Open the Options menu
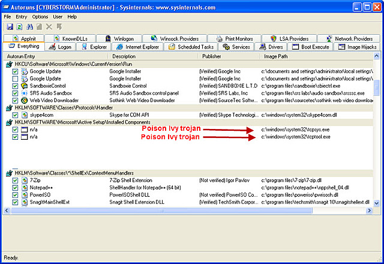 click(x=40, y=17)
